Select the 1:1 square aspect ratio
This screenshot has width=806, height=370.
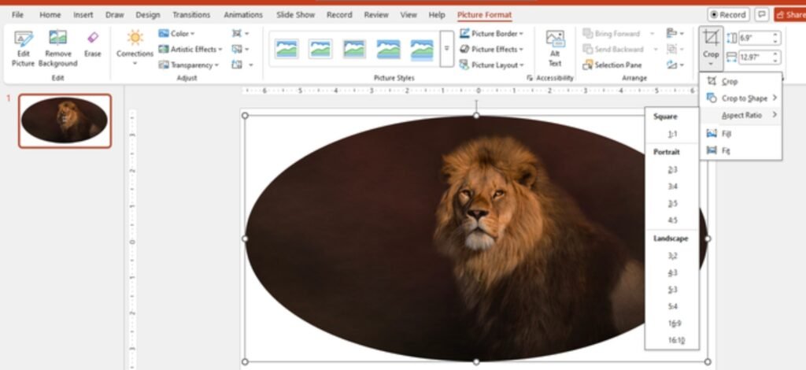point(672,134)
